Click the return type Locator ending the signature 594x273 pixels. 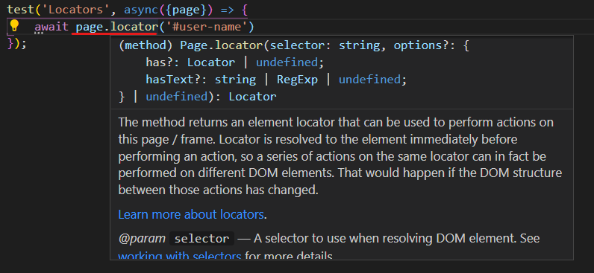pyautogui.click(x=252, y=97)
